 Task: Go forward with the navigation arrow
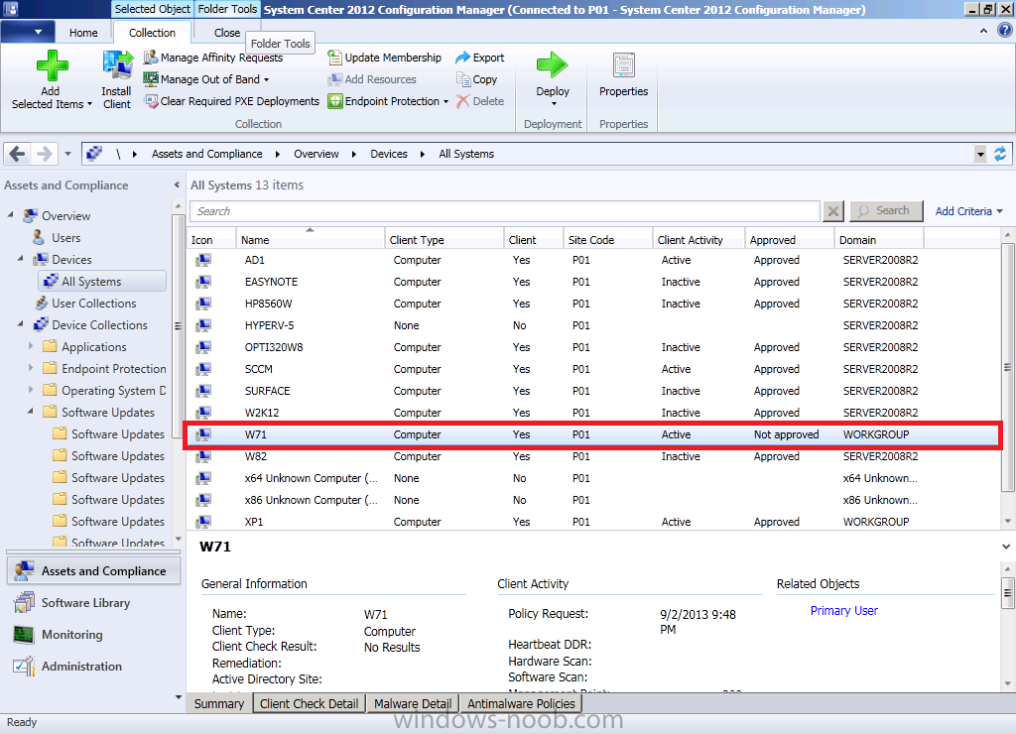coord(45,154)
